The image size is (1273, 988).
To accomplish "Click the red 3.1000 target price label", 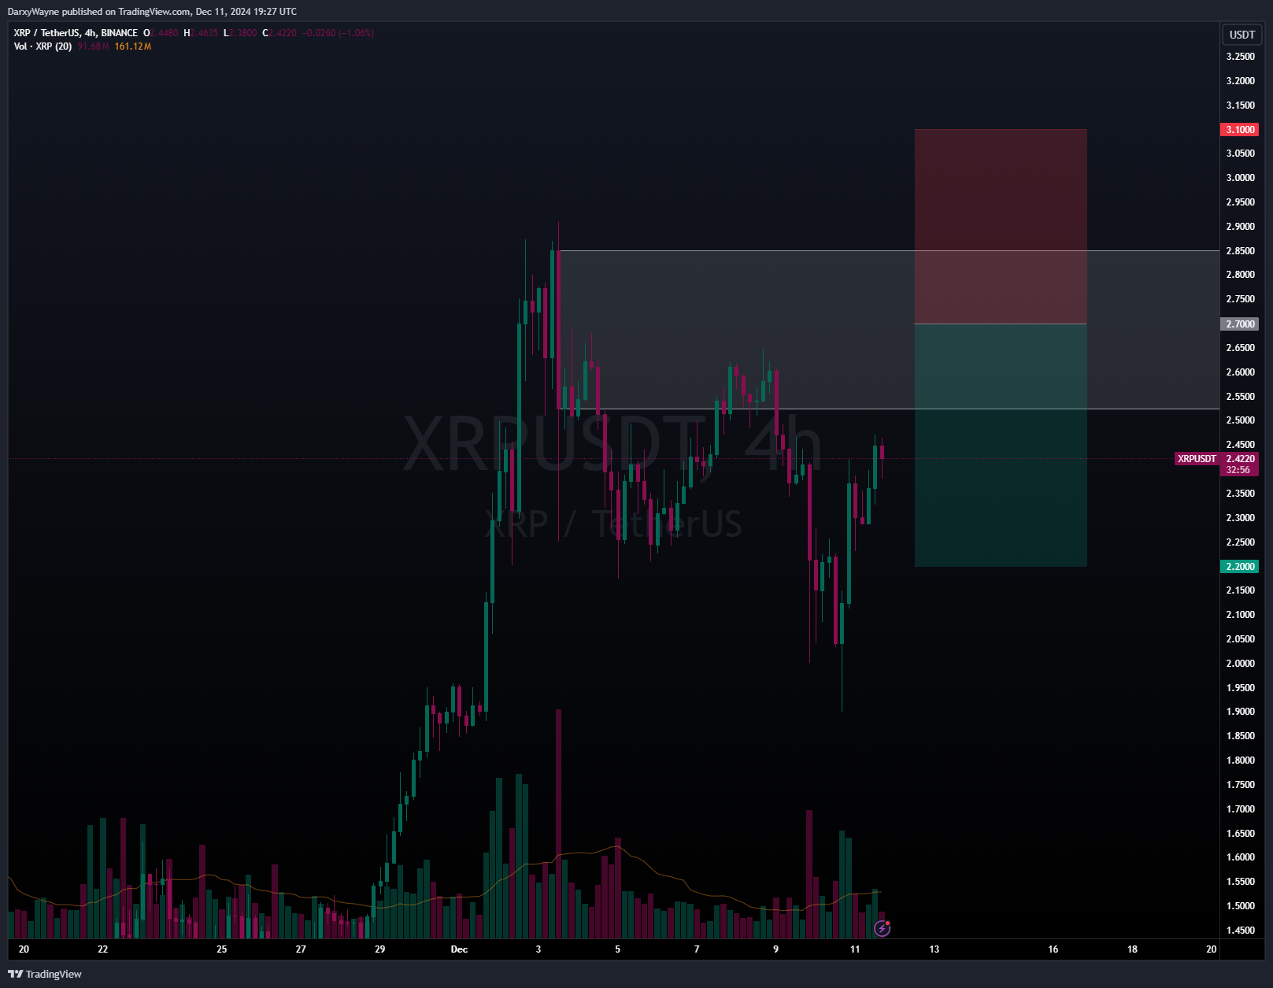I will (x=1239, y=129).
